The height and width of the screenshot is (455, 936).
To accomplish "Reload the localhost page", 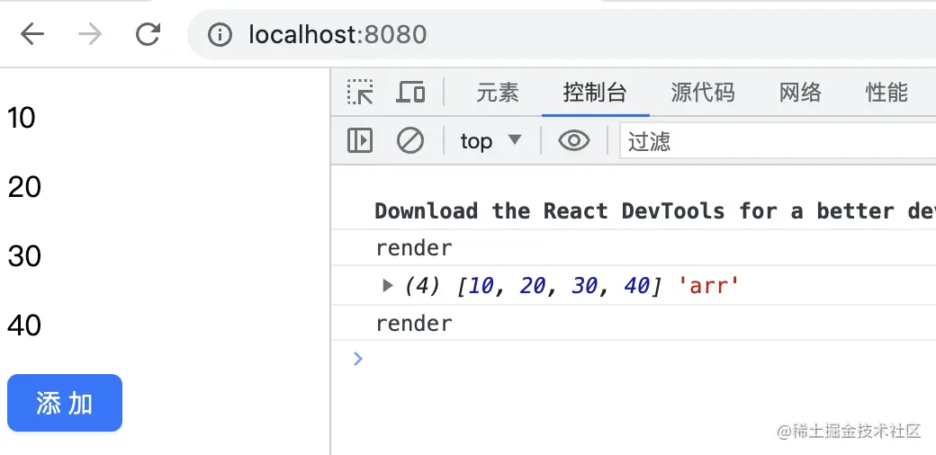I will click(148, 34).
